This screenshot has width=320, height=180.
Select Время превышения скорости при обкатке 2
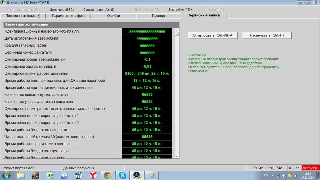[x=88, y=123]
